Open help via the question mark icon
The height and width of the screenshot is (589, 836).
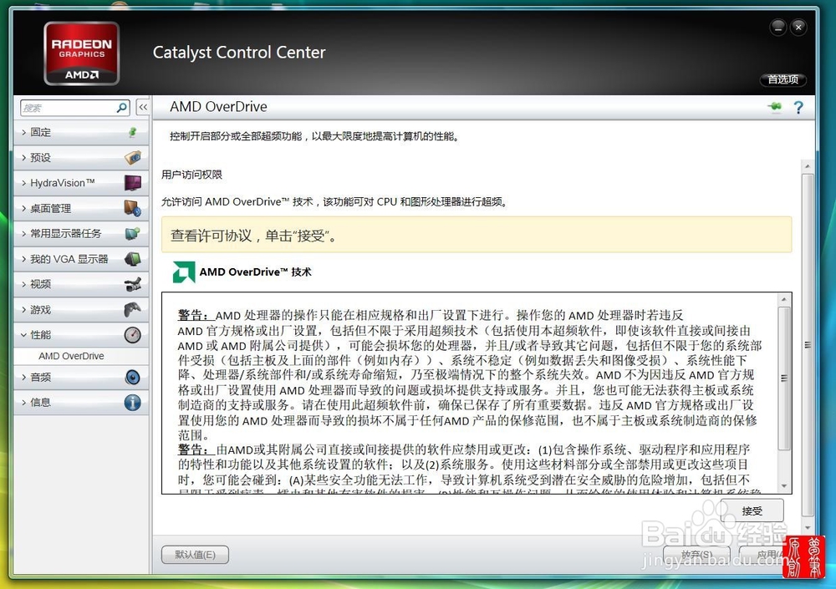point(798,108)
